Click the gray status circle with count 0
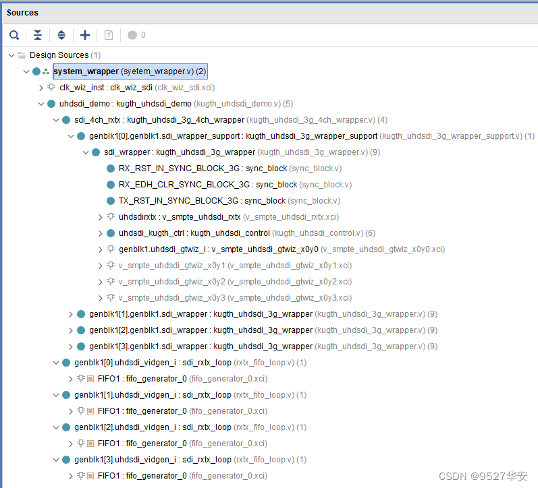The width and height of the screenshot is (538, 488). [132, 35]
